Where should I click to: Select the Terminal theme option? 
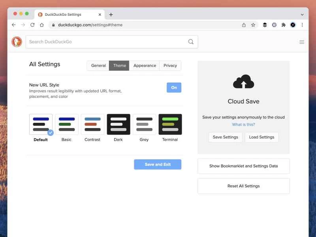(170, 124)
